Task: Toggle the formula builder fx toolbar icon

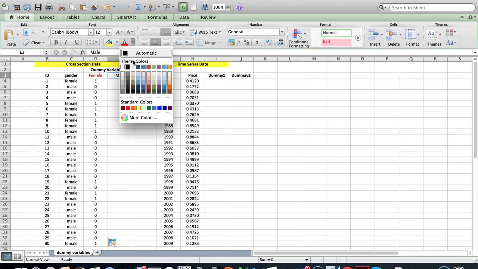Action: 183,7
